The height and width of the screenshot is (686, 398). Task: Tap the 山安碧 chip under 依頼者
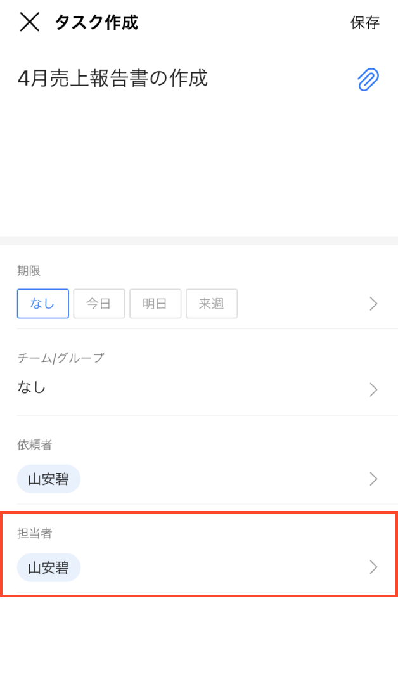[x=49, y=479]
